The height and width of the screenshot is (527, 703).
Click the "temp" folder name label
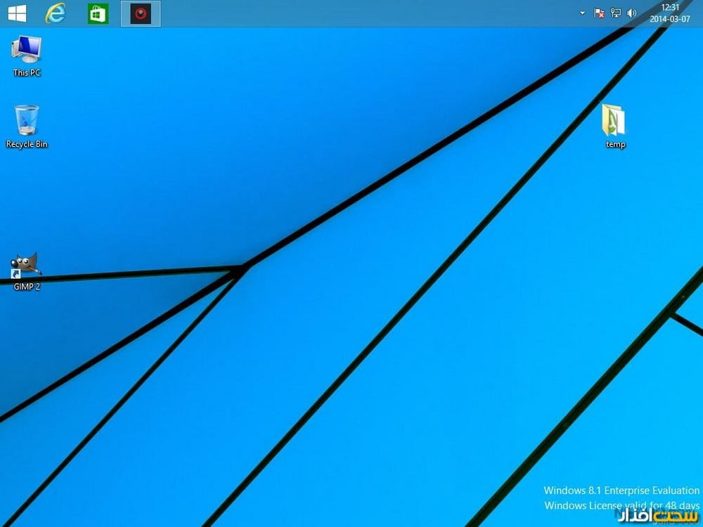pos(615,145)
